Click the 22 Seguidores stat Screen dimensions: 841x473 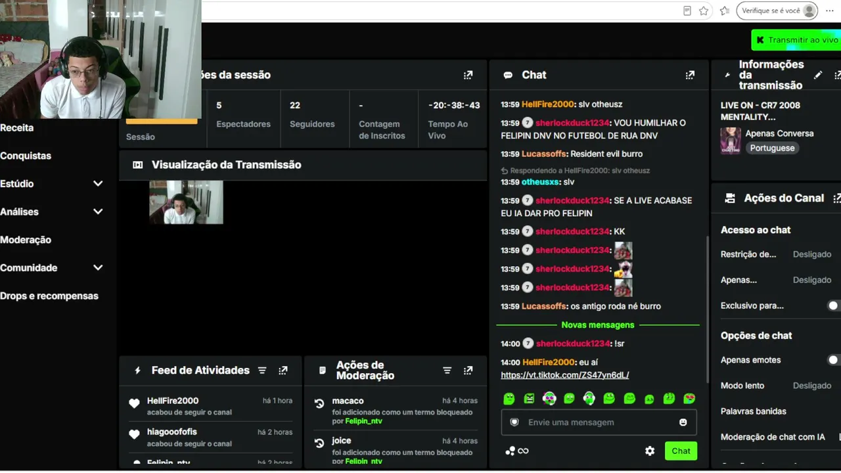pyautogui.click(x=312, y=114)
